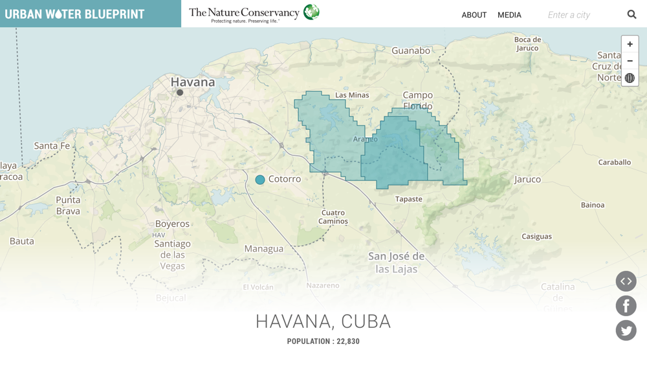Open the embed code button

pos(626,281)
